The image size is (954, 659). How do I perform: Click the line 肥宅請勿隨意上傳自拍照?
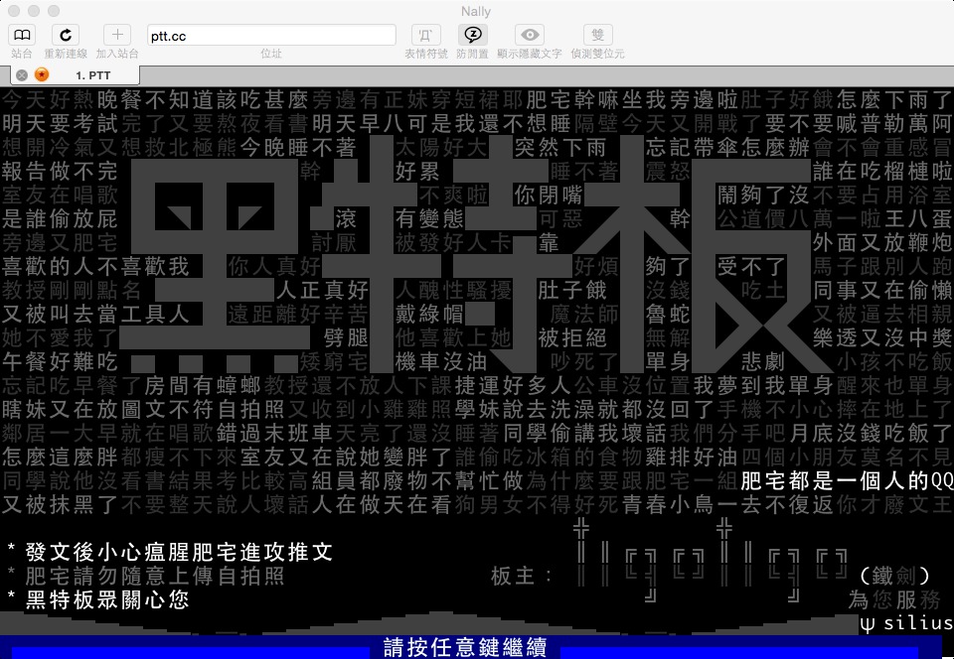coord(155,576)
